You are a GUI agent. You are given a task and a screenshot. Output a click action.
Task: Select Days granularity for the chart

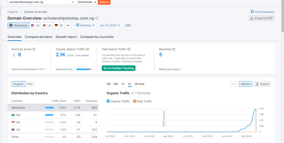point(234,84)
